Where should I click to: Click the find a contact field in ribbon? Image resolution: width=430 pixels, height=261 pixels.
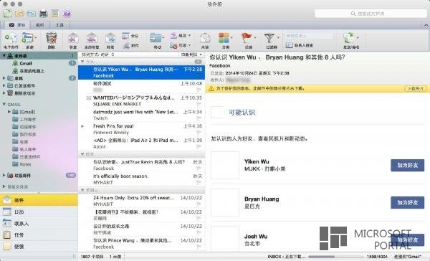pyautogui.click(x=309, y=36)
